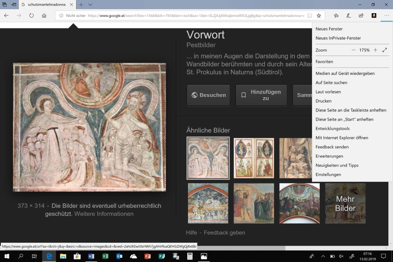
Task: Show hidden system tray icons
Action: (323, 256)
